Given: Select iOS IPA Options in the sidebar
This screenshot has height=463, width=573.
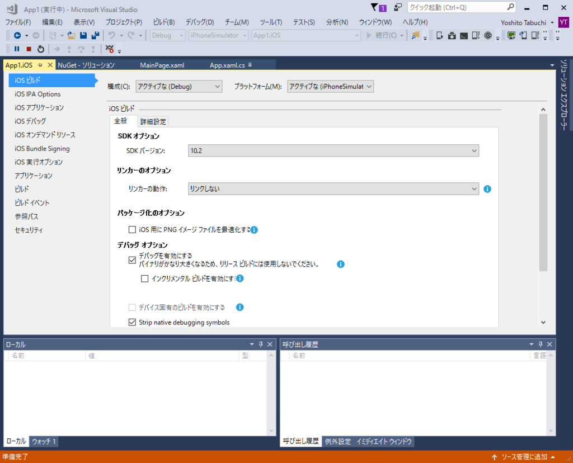Looking at the screenshot, I should (x=37, y=94).
